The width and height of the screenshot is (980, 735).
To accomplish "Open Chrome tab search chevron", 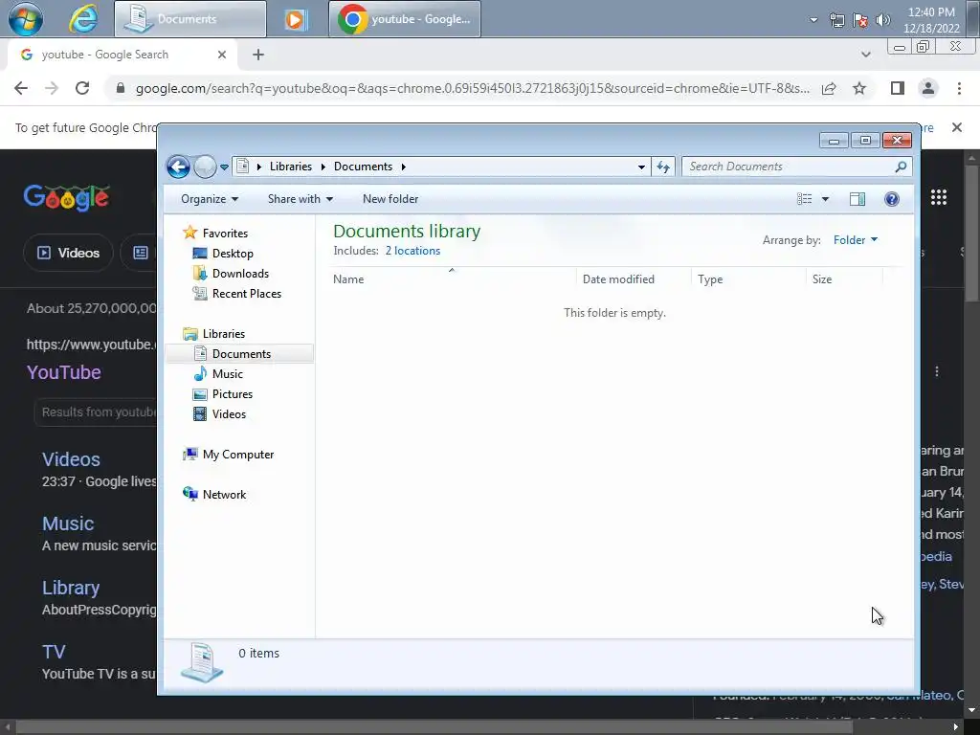I will click(x=865, y=55).
